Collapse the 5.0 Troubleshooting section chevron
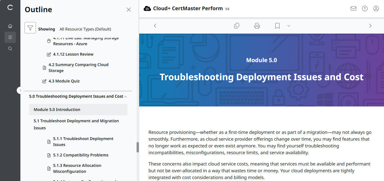Screen dimensions: 384x181 [x=126, y=96]
